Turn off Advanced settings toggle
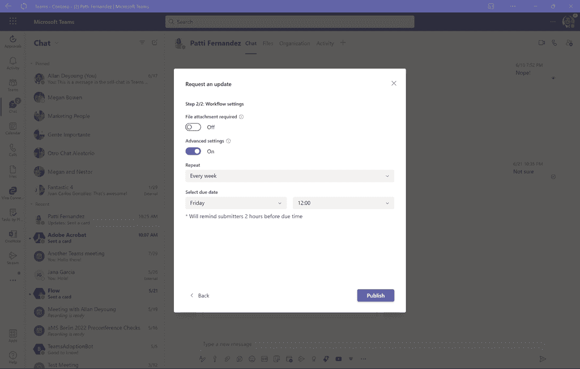Screen dimensions: 580x369 pyautogui.click(x=193, y=151)
